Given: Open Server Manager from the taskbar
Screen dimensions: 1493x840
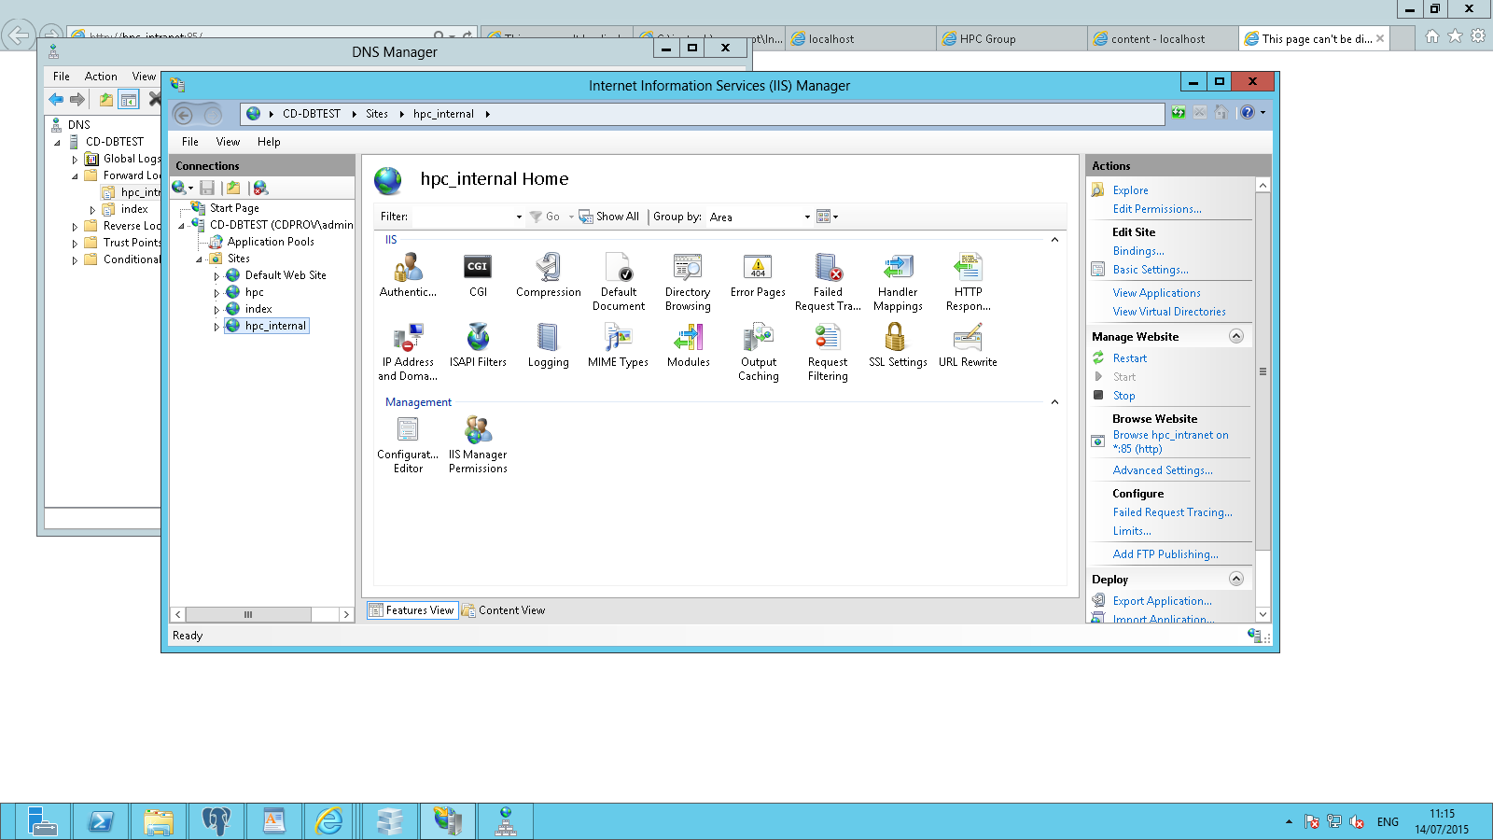Looking at the screenshot, I should coord(41,821).
